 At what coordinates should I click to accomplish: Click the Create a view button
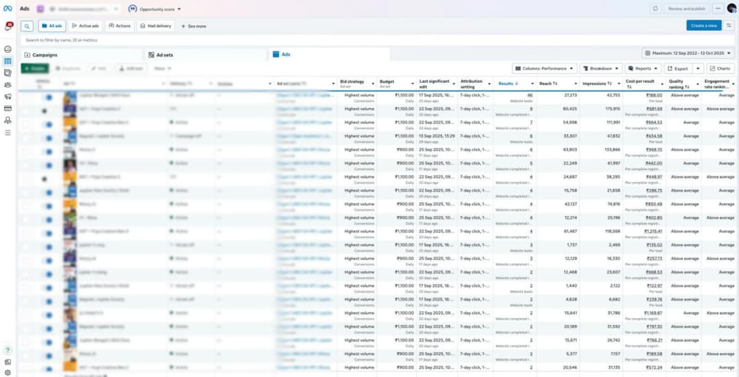[x=703, y=25]
